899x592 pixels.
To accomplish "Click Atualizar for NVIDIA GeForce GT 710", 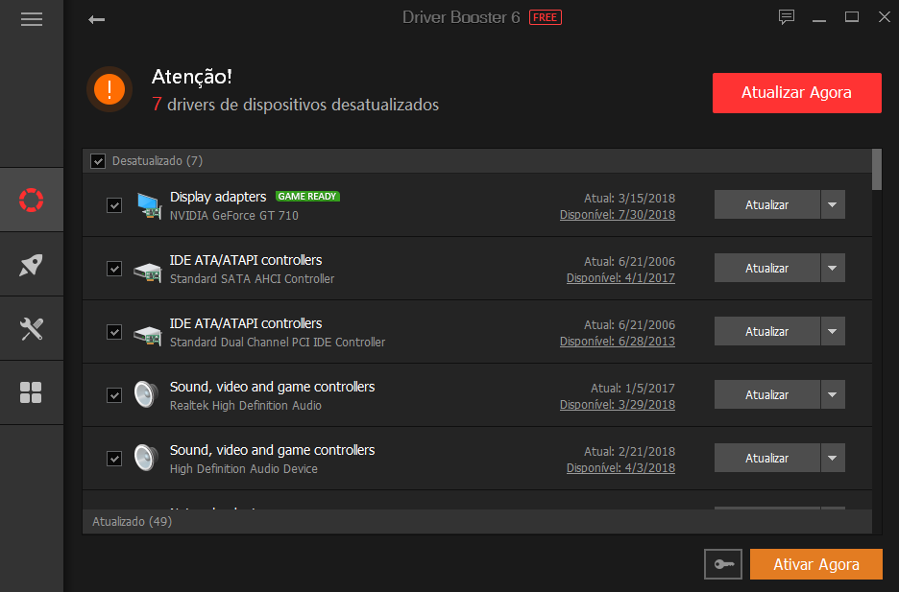I will (766, 204).
